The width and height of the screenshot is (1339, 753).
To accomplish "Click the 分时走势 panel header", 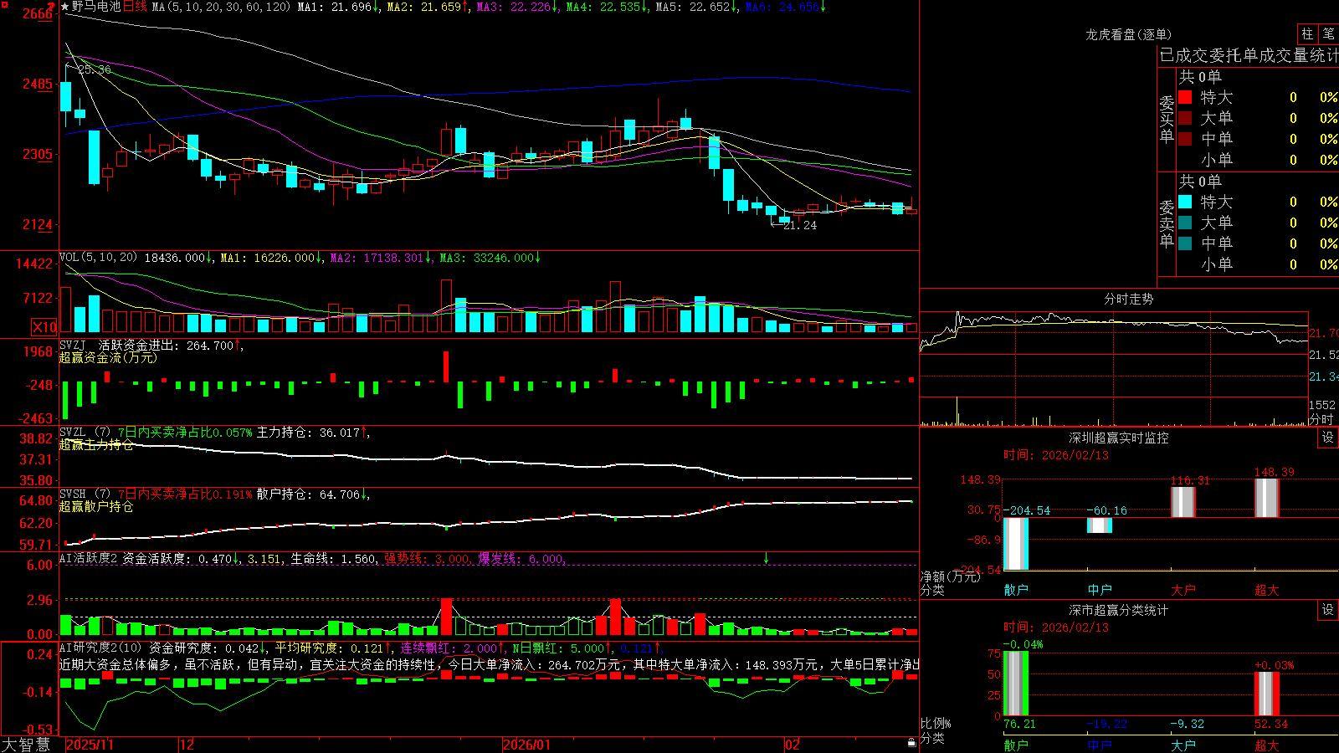I will [1128, 299].
